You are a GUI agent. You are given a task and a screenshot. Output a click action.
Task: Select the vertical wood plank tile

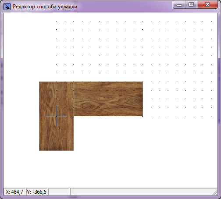56,116
